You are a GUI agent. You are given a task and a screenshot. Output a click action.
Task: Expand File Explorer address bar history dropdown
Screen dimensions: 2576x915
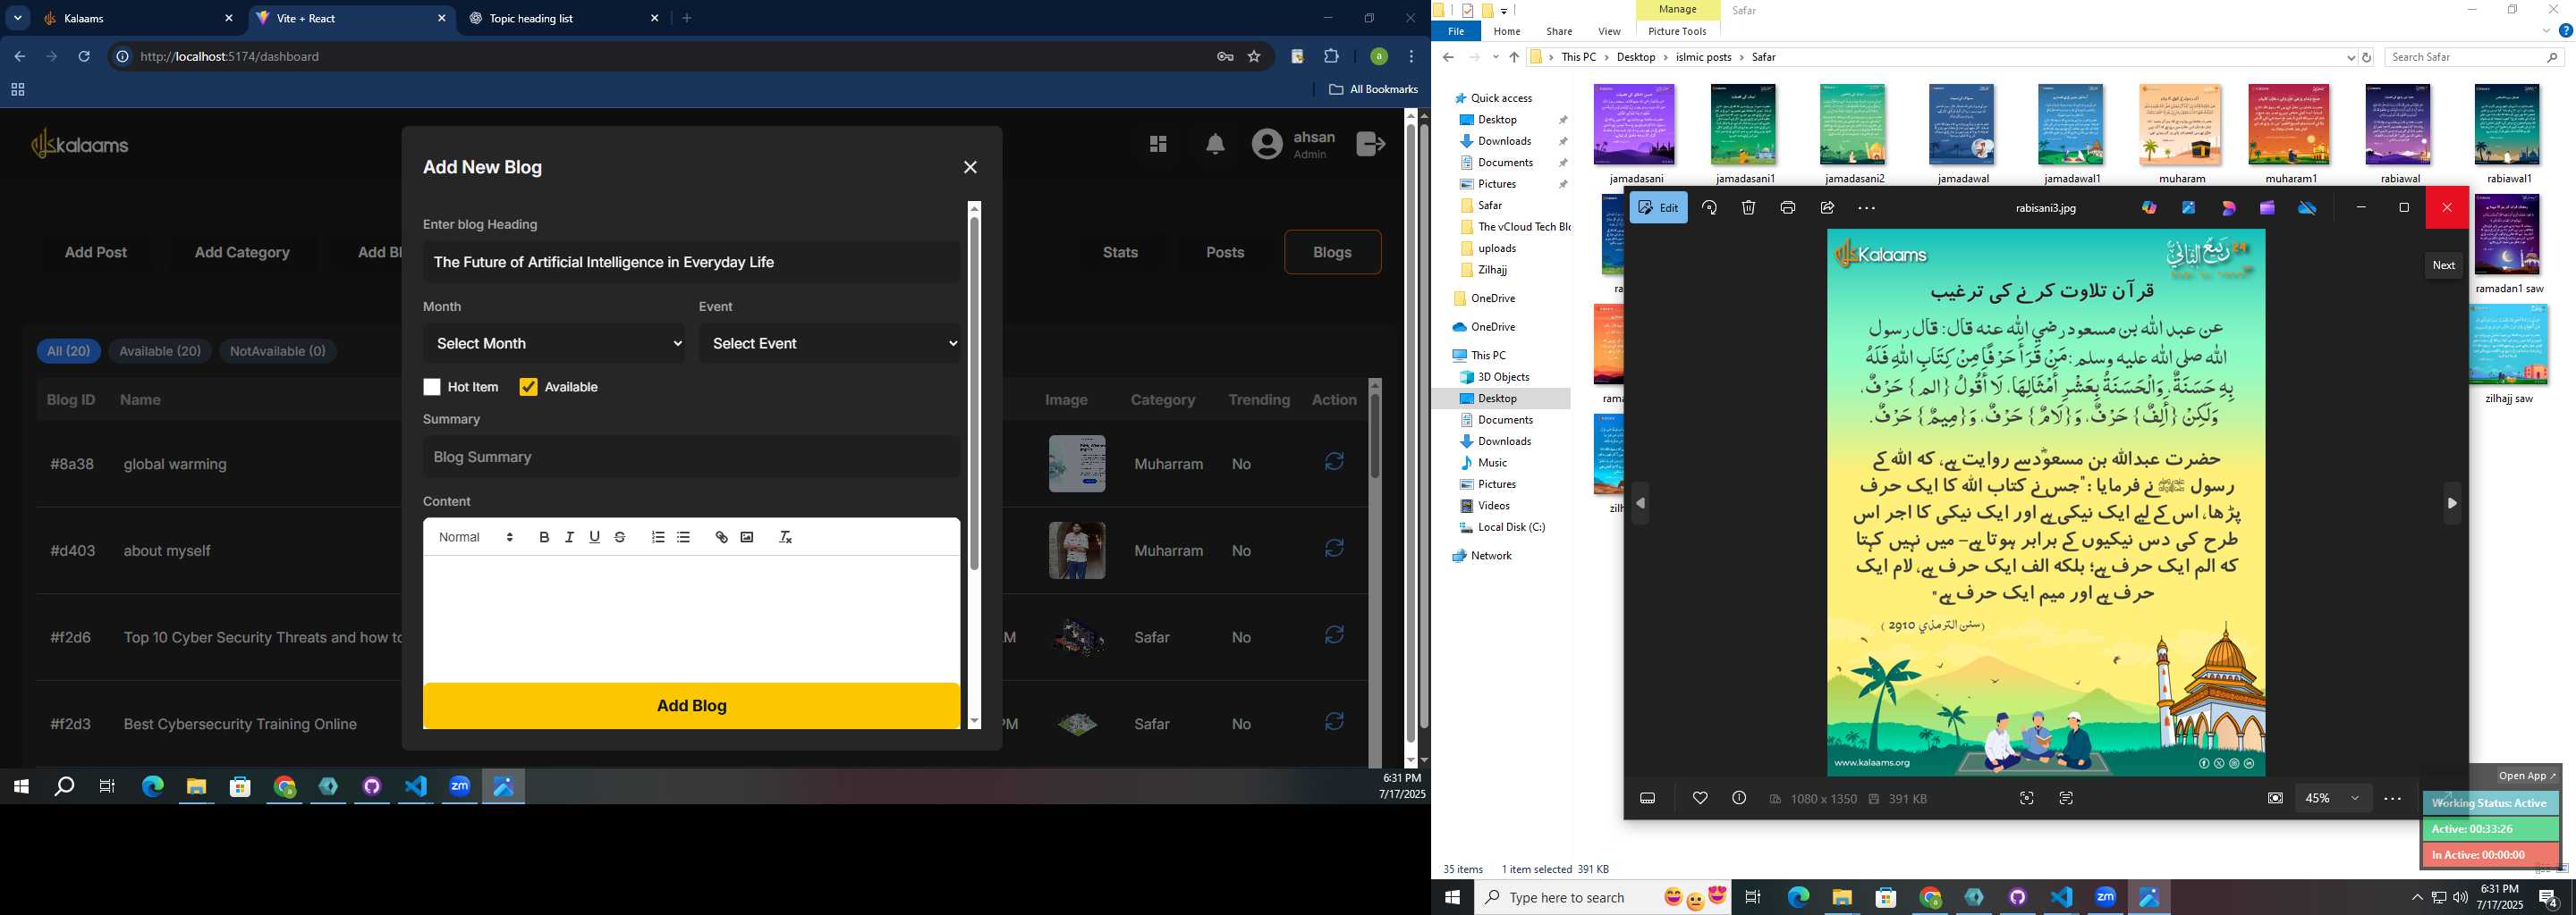pos(2351,58)
